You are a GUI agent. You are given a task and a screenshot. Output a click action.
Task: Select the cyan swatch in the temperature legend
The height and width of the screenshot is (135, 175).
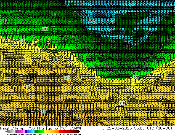click(x=33, y=131)
